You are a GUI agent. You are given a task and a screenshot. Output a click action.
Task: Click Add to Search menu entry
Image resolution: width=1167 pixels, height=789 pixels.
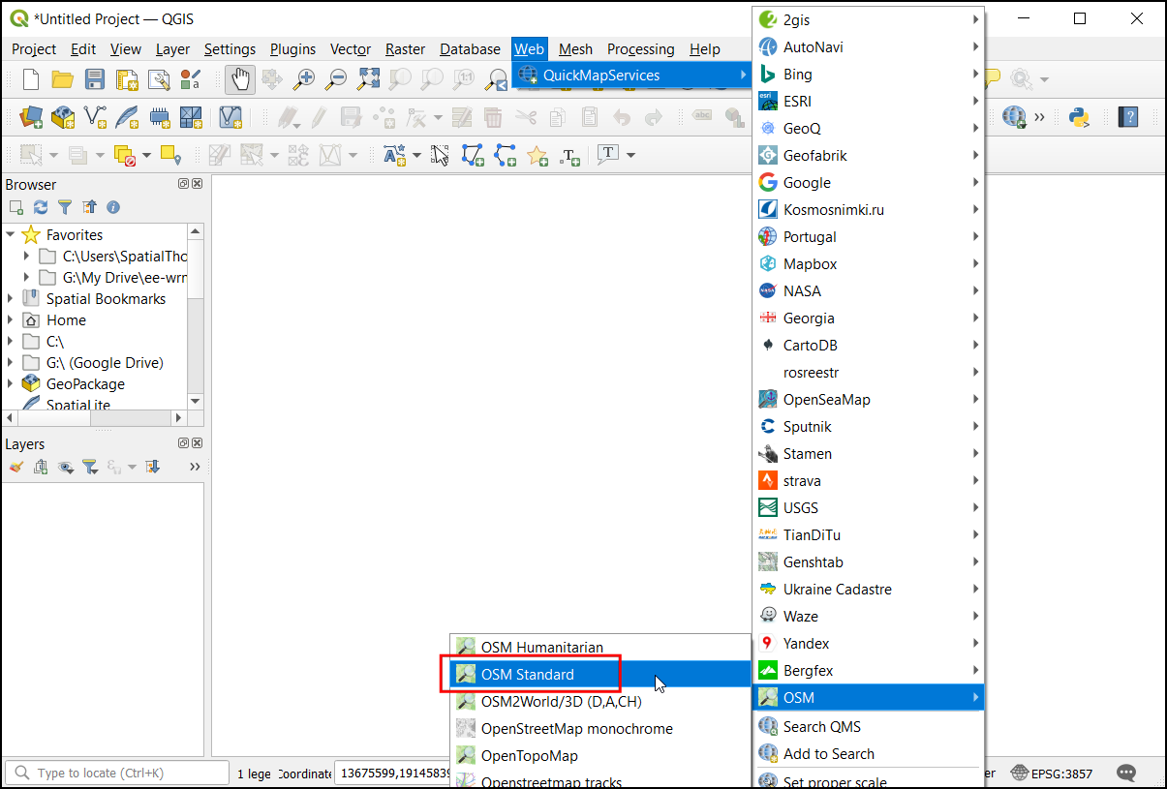click(x=869, y=754)
